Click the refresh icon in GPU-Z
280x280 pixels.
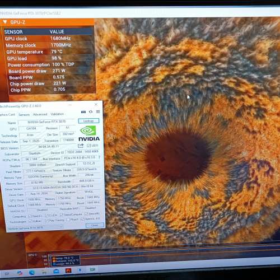(x=91, y=111)
